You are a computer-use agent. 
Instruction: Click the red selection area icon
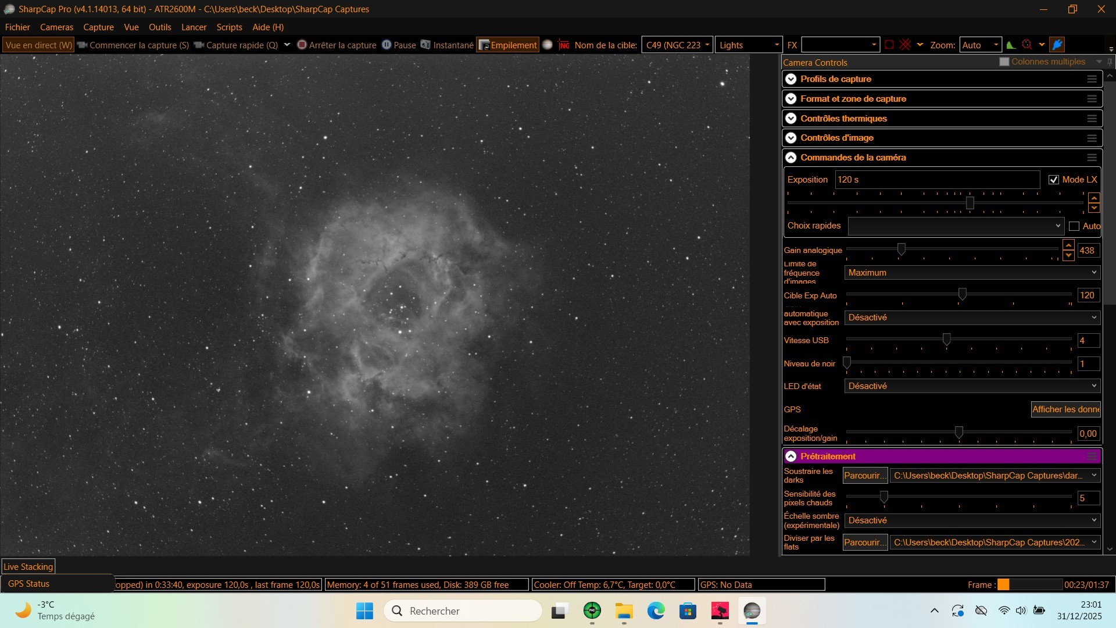pos(889,45)
